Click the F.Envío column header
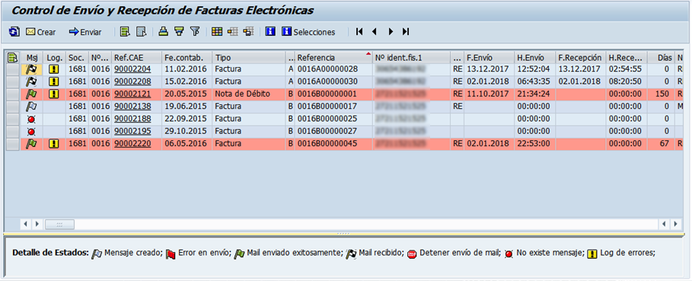The image size is (692, 281). pyautogui.click(x=489, y=57)
